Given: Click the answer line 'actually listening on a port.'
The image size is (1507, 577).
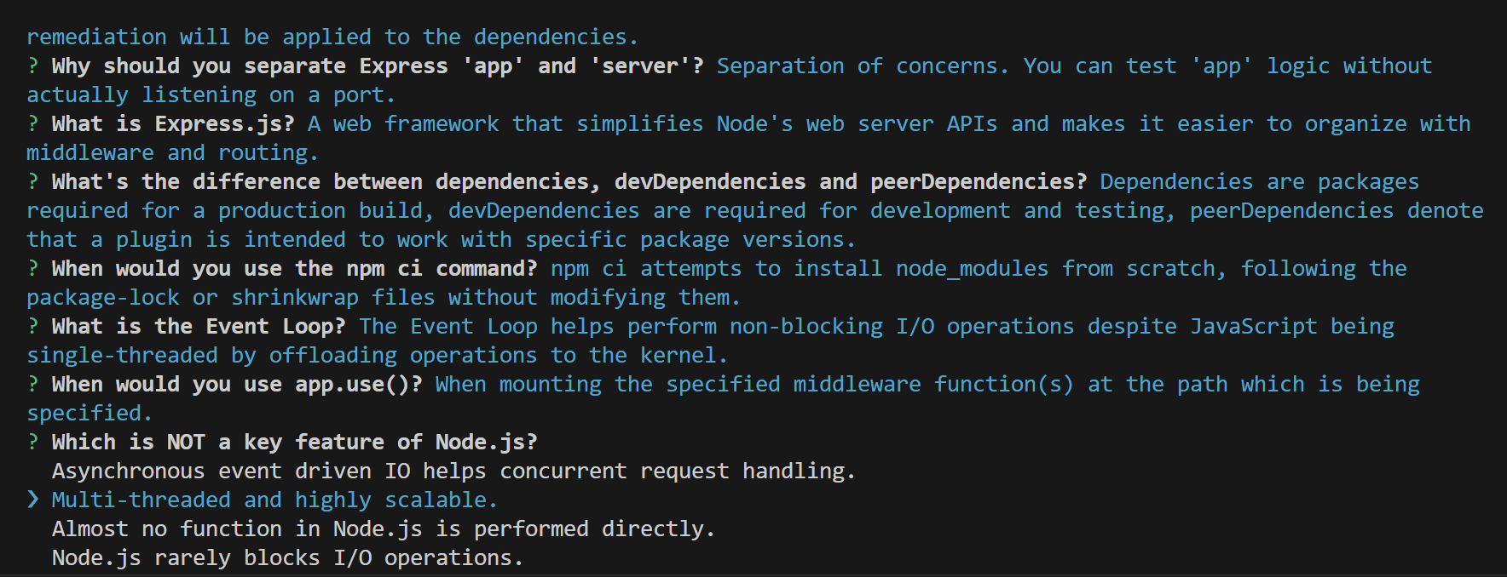Looking at the screenshot, I should coord(211,95).
